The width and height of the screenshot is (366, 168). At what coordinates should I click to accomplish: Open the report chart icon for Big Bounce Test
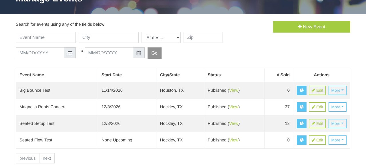click(x=301, y=90)
